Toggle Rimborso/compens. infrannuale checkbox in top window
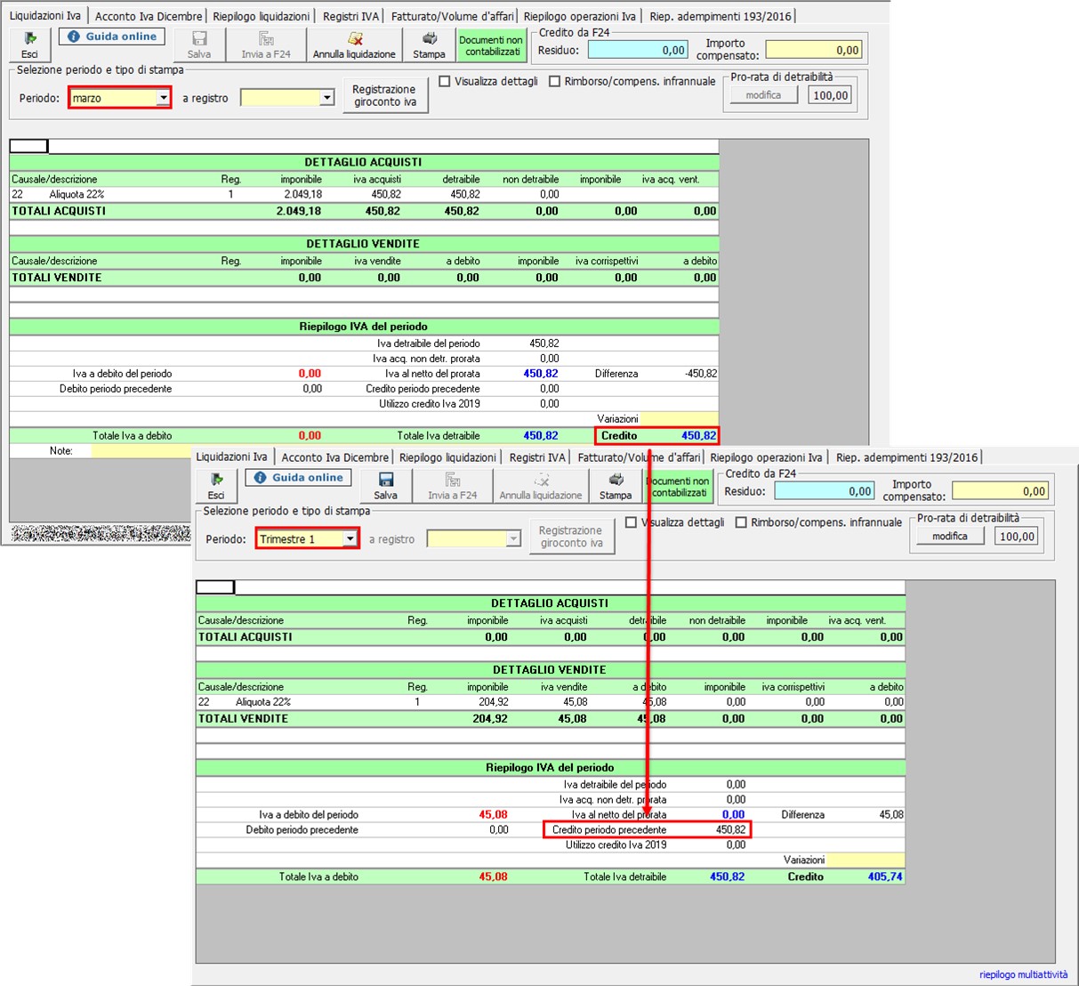The height and width of the screenshot is (986, 1079). [x=555, y=82]
